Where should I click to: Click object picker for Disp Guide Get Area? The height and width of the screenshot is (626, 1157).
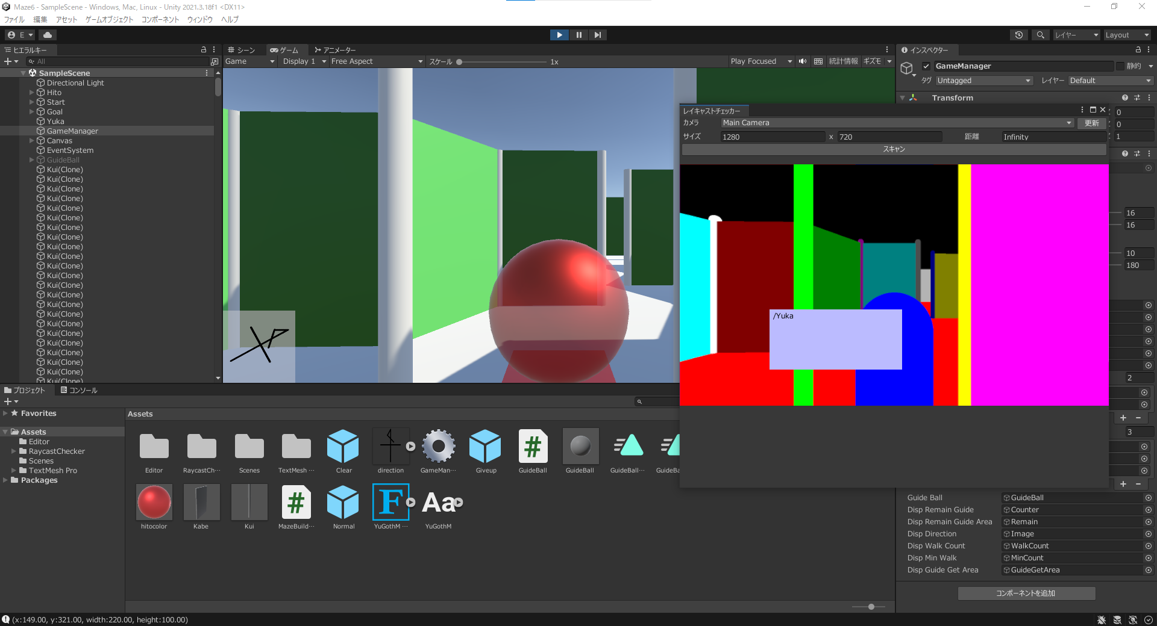pyautogui.click(x=1148, y=570)
